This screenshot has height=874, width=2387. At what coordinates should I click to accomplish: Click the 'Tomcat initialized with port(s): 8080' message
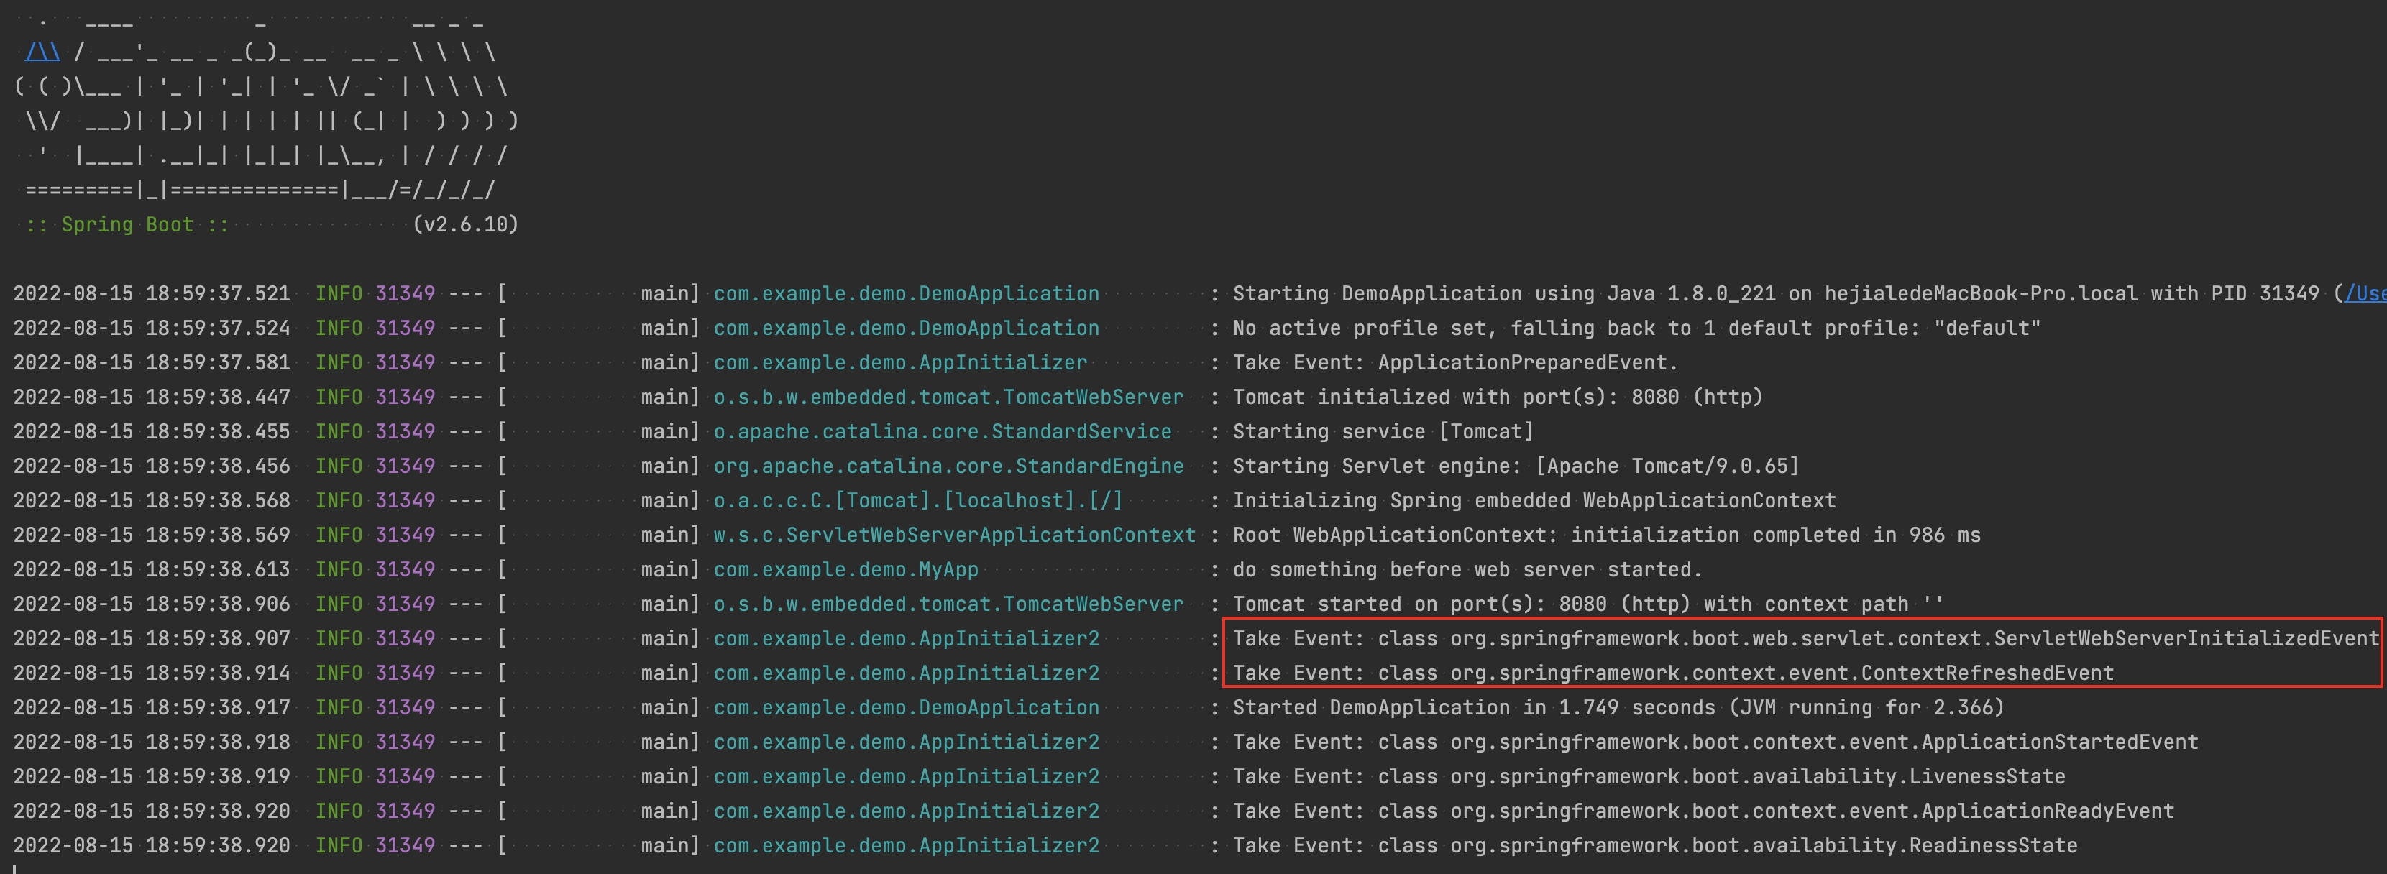point(1496,397)
